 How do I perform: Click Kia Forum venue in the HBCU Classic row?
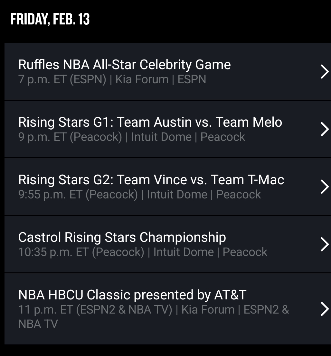208,310
